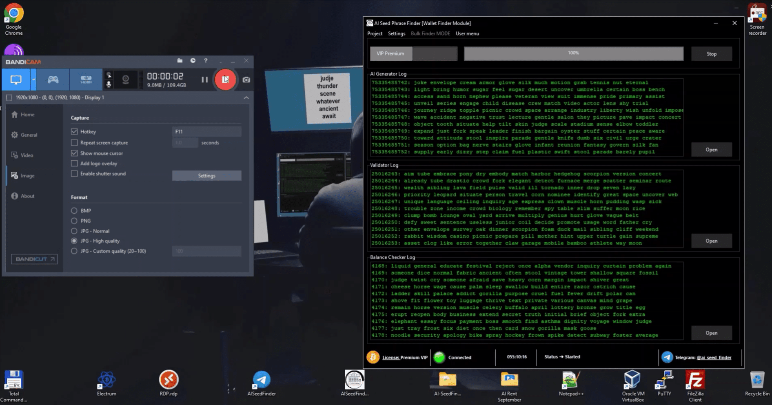
Task: Enable Add logo overlay checkbox
Action: [x=74, y=164]
